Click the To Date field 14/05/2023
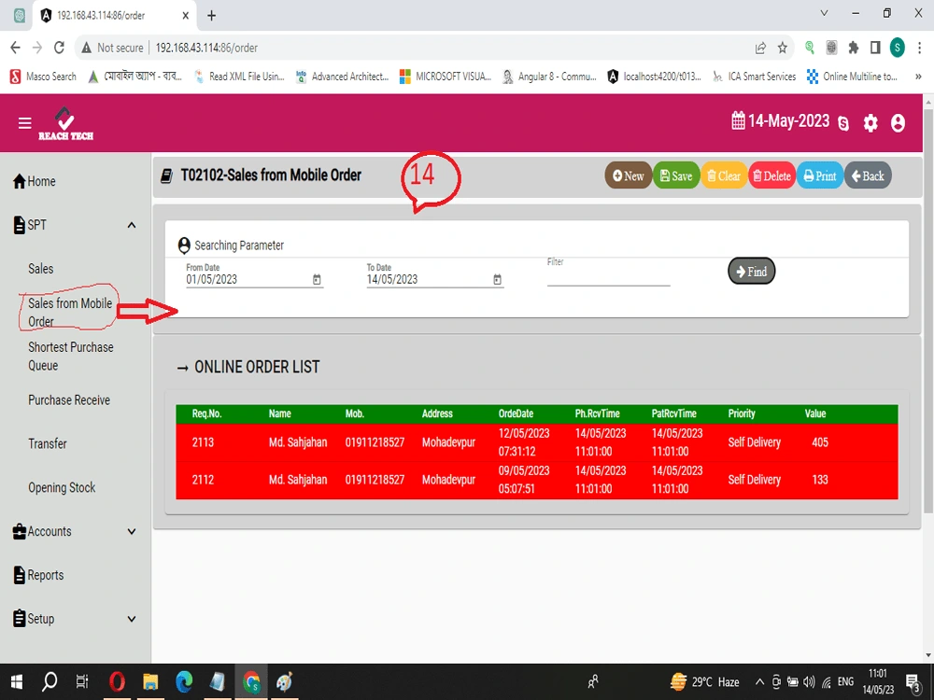The width and height of the screenshot is (934, 700). point(428,279)
